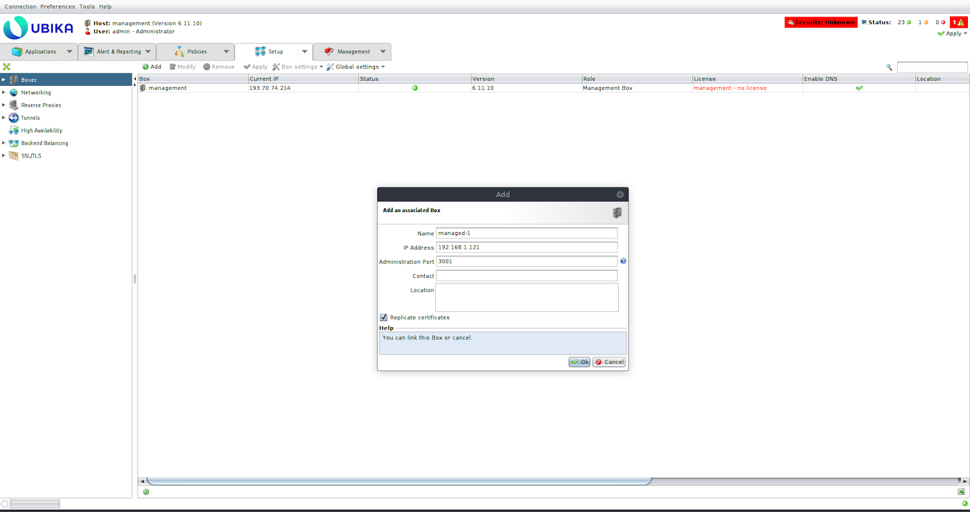Image resolution: width=970 pixels, height=512 pixels.
Task: Open the Tunnels section icon
Action: pos(14,118)
